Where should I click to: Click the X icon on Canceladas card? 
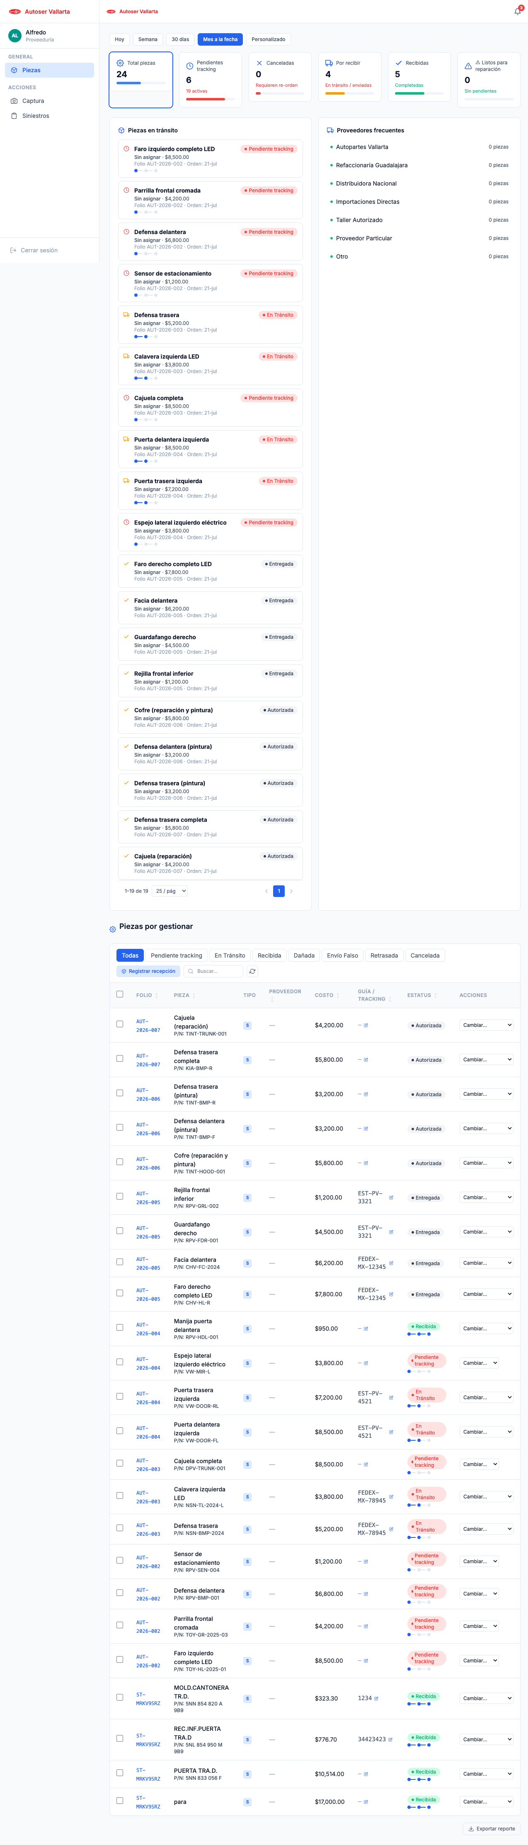[259, 63]
